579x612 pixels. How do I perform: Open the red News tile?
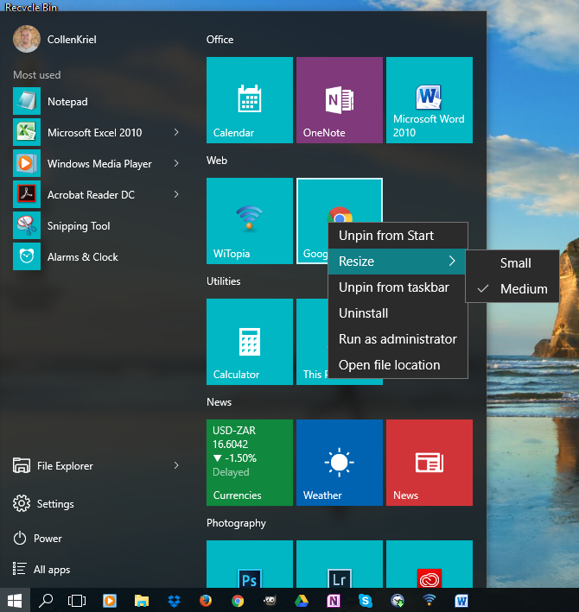[x=429, y=463]
